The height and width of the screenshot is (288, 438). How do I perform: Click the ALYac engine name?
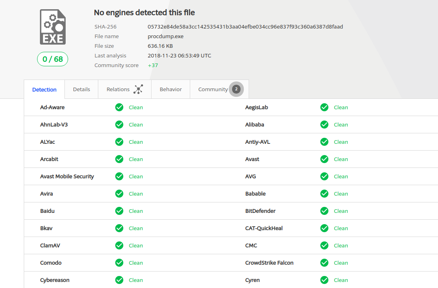48,142
